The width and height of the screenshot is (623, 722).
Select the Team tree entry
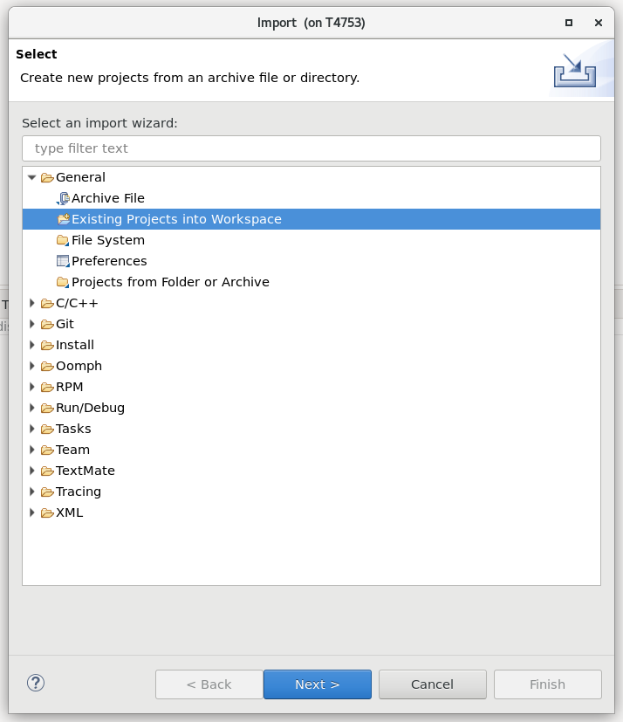point(72,450)
